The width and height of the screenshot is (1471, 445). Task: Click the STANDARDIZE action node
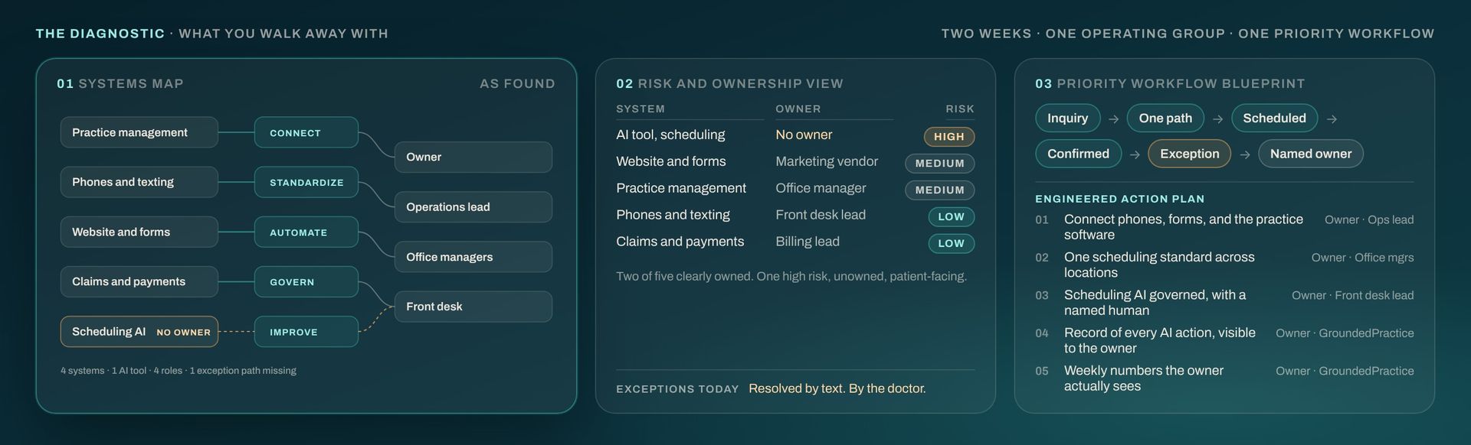[306, 182]
